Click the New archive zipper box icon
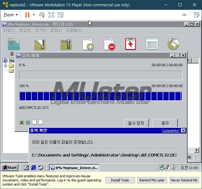 tap(66, 44)
